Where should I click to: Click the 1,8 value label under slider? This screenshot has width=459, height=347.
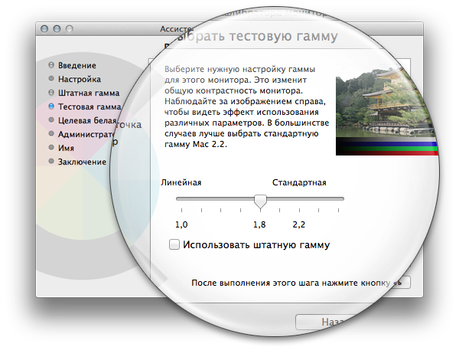pyautogui.click(x=259, y=224)
